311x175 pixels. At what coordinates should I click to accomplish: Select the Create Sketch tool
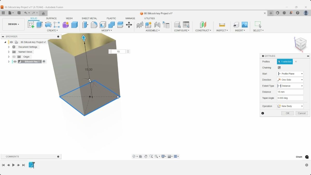[31, 25]
